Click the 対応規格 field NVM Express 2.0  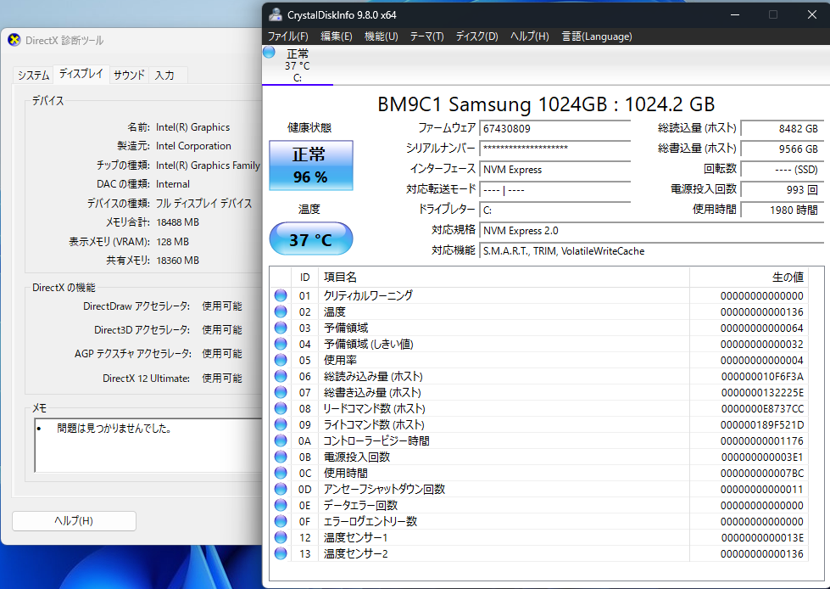[x=651, y=231]
